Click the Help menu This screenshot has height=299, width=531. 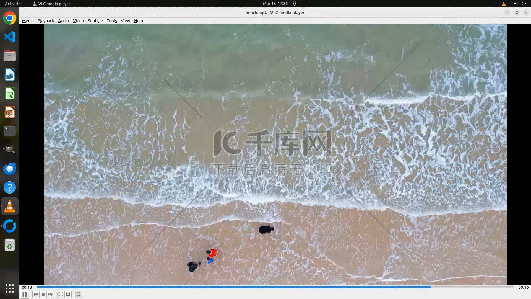click(138, 21)
